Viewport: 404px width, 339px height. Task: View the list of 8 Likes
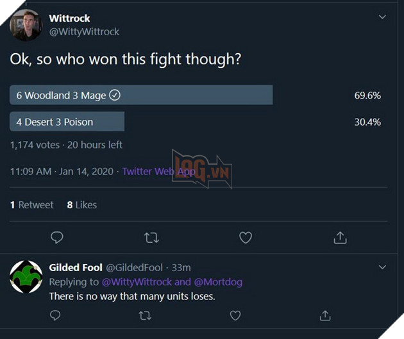point(81,204)
